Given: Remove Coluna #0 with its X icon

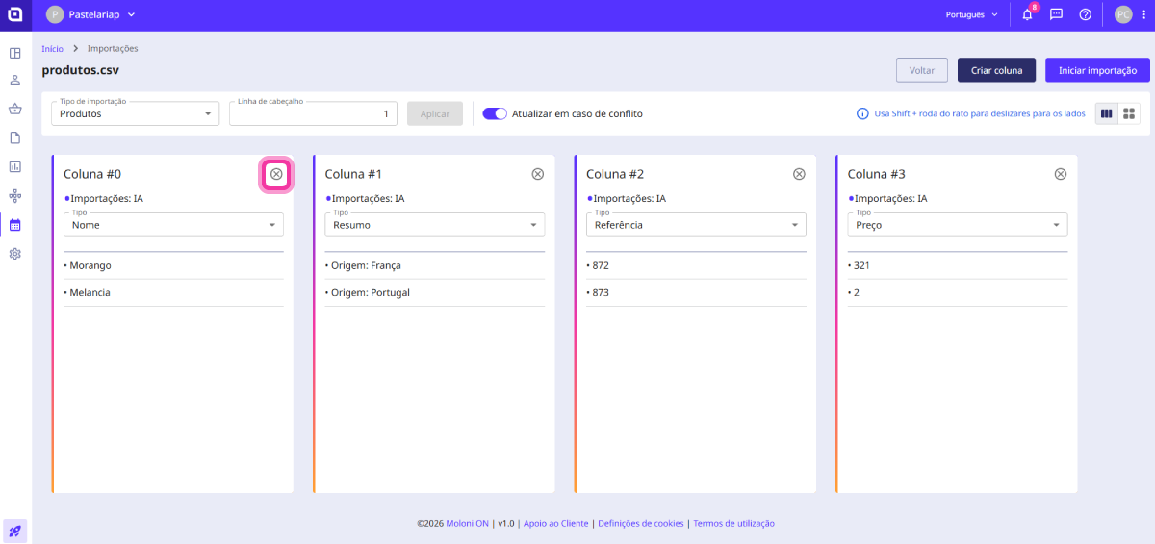Looking at the screenshot, I should (276, 174).
